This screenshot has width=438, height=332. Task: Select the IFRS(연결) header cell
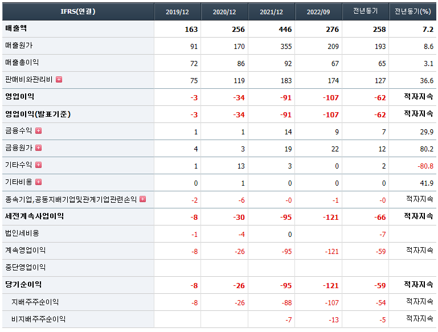coord(78,11)
